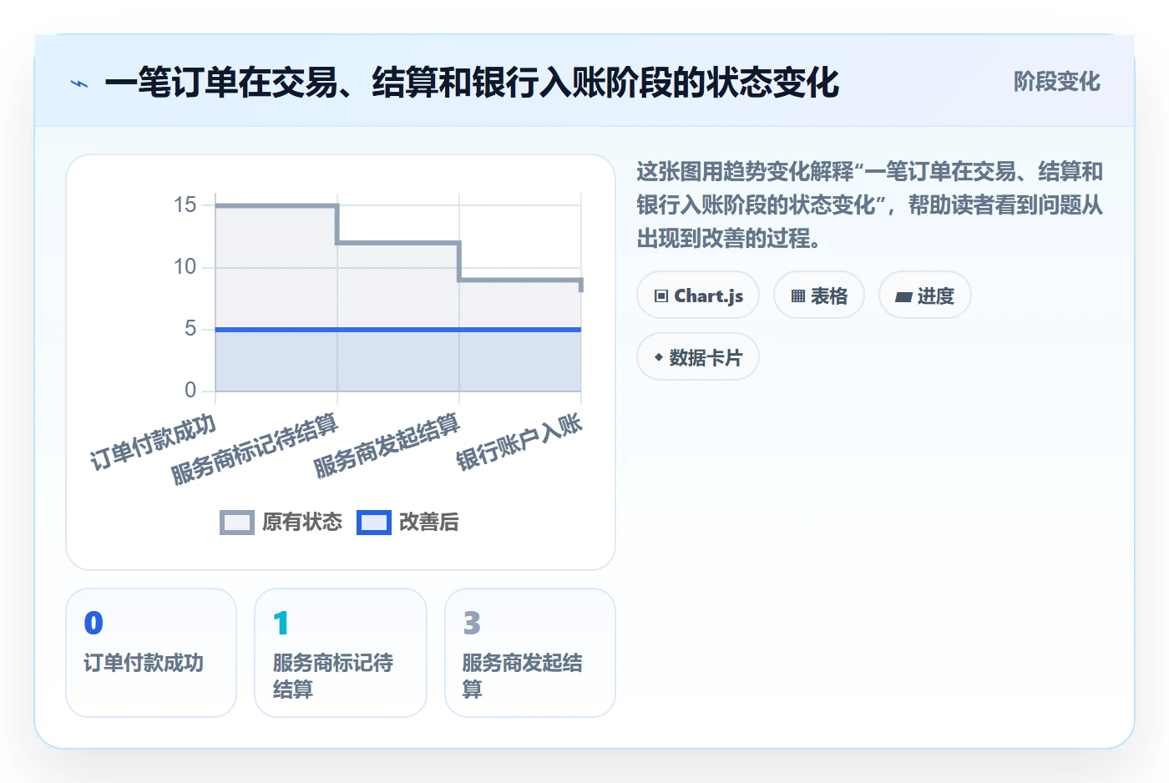Open the 订单付款成功 data card
This screenshot has height=783, width=1169.
(151, 653)
